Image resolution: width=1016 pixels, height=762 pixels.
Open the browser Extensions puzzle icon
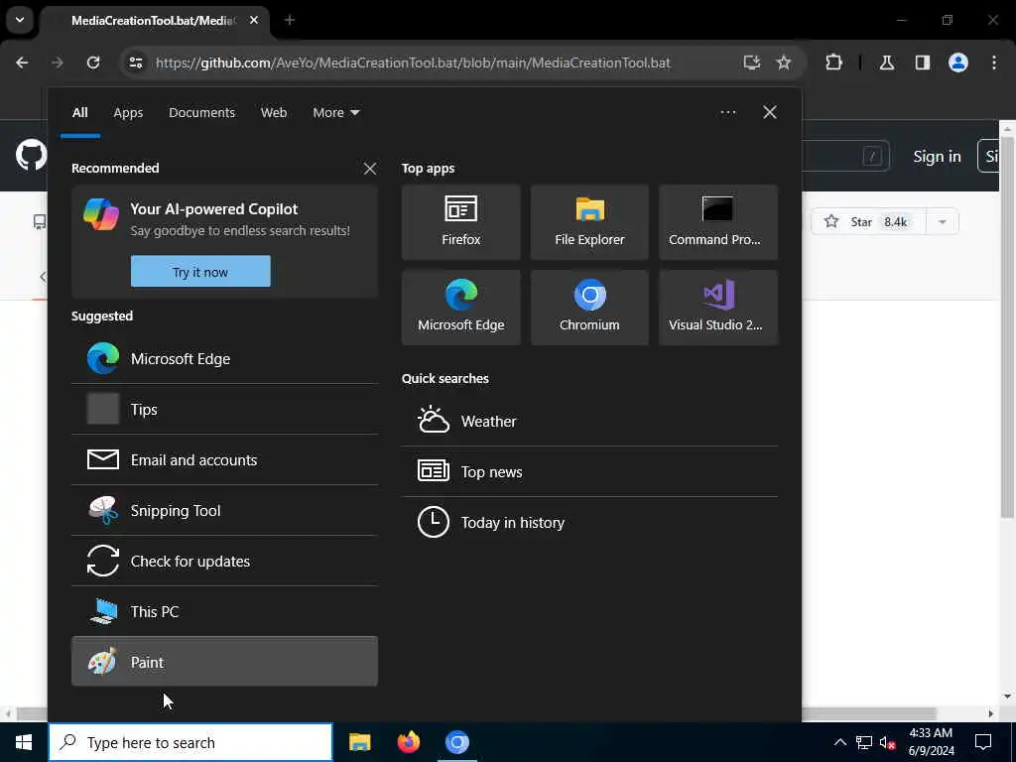[x=833, y=63]
